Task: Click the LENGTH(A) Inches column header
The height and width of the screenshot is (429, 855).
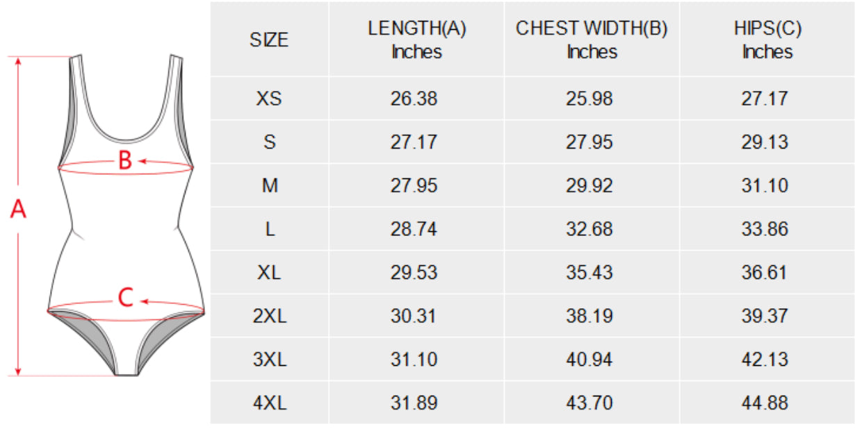Action: (416, 40)
